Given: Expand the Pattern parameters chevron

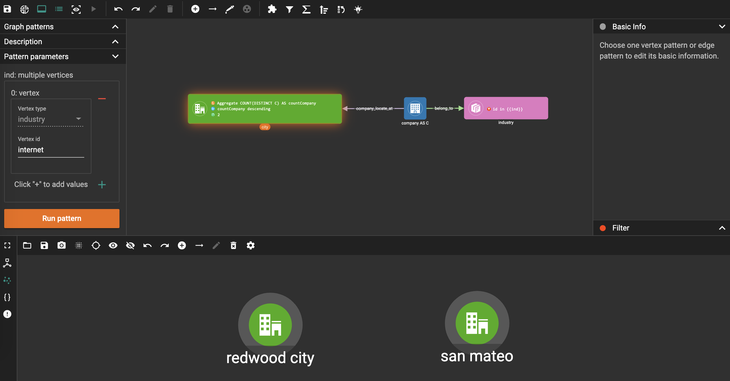Looking at the screenshot, I should click(x=115, y=56).
